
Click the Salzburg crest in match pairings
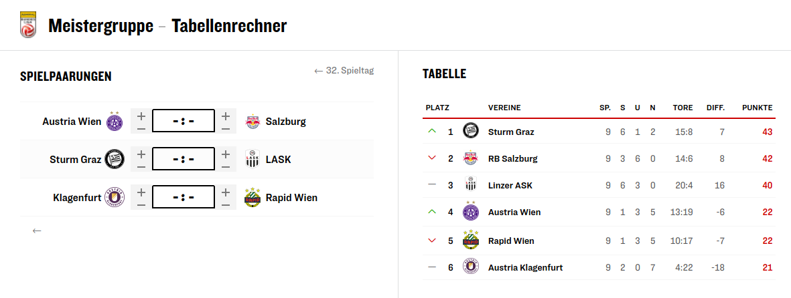[253, 121]
